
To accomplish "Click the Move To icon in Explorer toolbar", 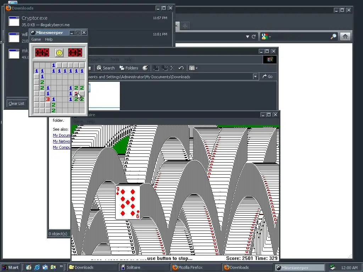I will (x=156, y=68).
